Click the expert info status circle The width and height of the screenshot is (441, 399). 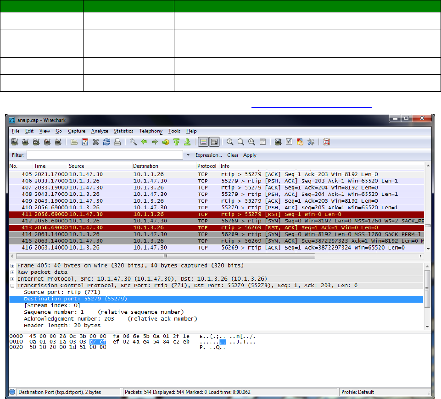click(x=12, y=392)
